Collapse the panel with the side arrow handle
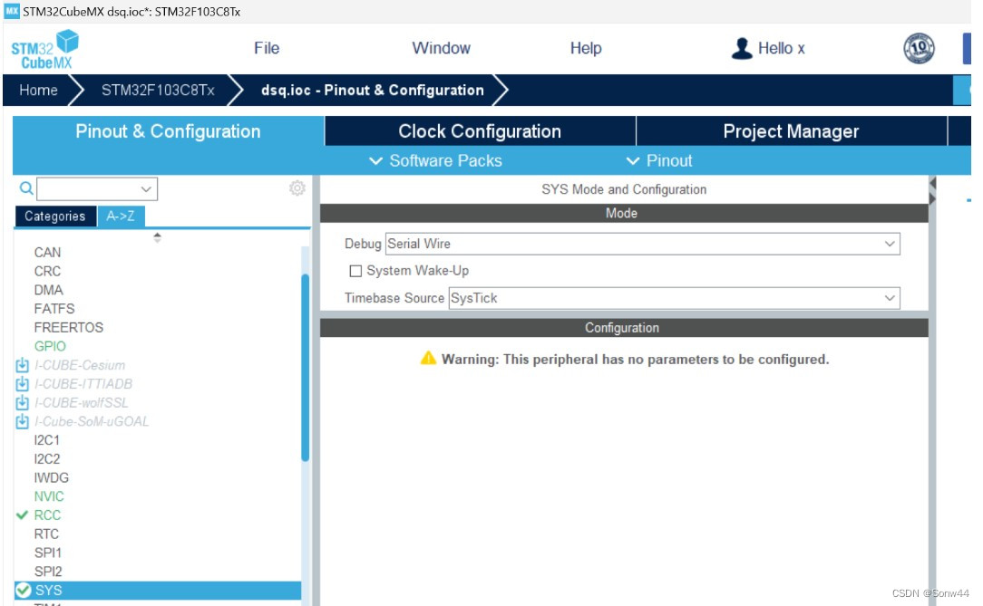 click(933, 190)
